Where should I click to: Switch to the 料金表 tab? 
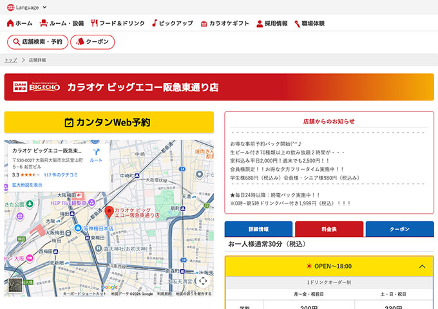[329, 229]
